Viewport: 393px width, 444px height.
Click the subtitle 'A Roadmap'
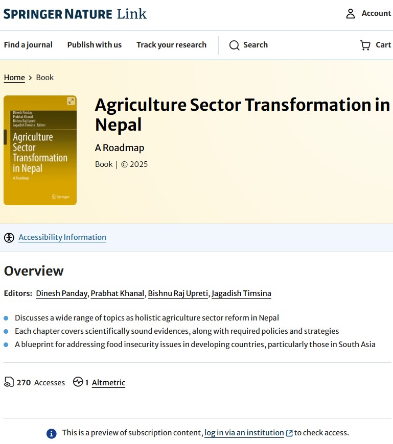pyautogui.click(x=120, y=148)
